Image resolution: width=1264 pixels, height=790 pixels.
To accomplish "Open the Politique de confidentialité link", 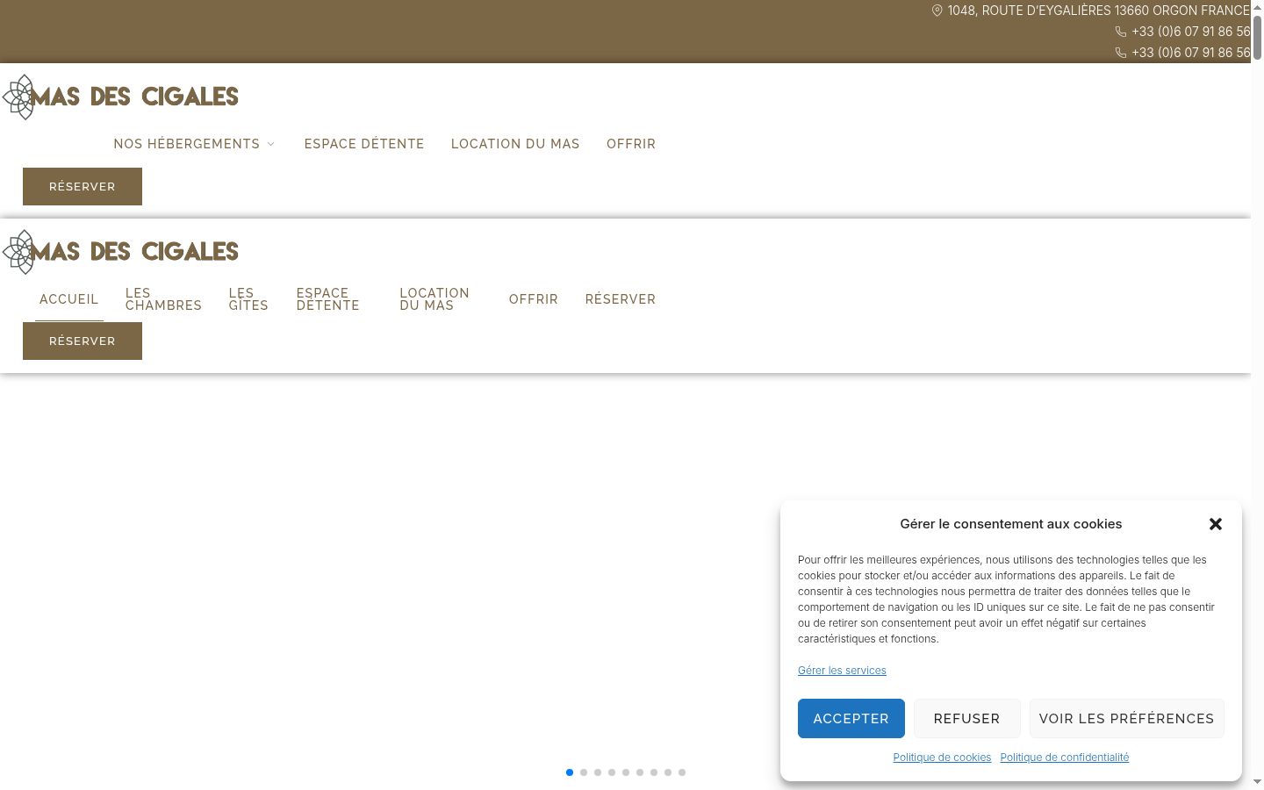I will pyautogui.click(x=1065, y=758).
